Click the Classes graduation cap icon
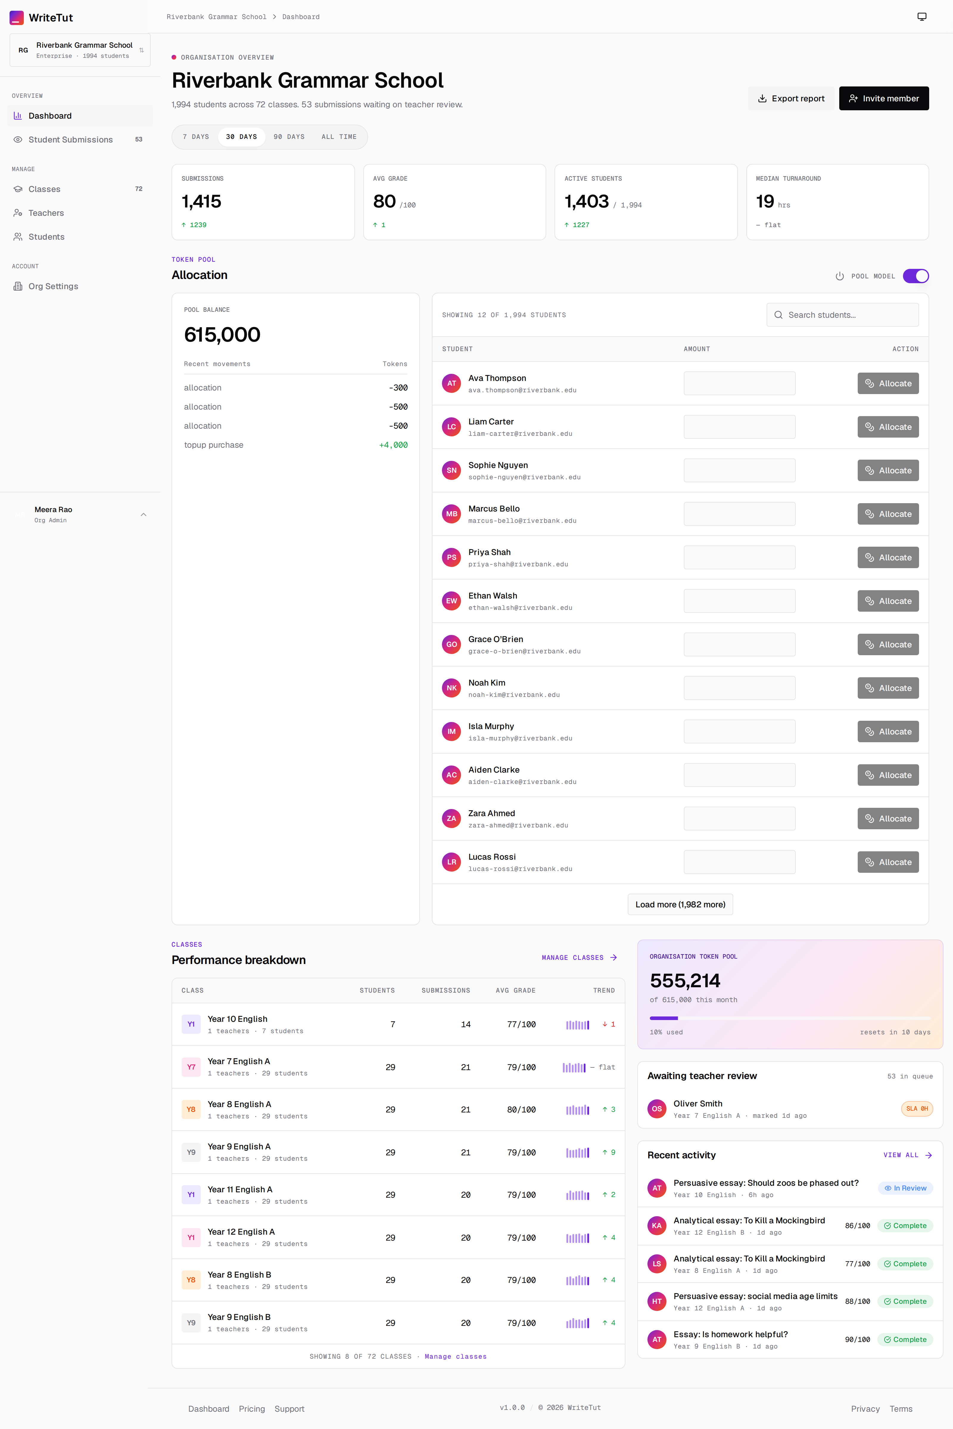This screenshot has height=1429, width=953. pyautogui.click(x=18, y=189)
